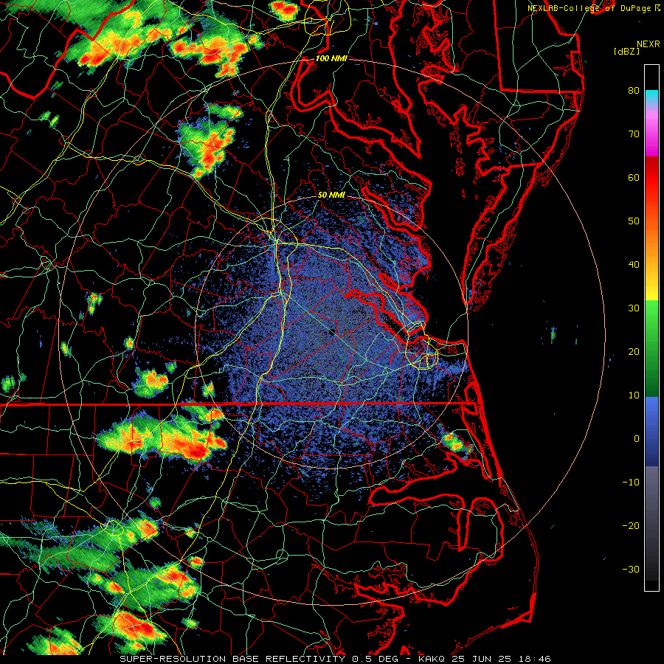This screenshot has height=664, width=664.
Task: Click the KAKQ station identifier in caption
Action: (x=433, y=659)
